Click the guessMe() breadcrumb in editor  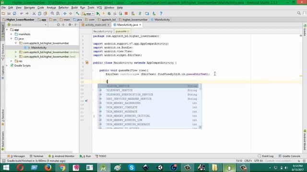click(x=122, y=31)
